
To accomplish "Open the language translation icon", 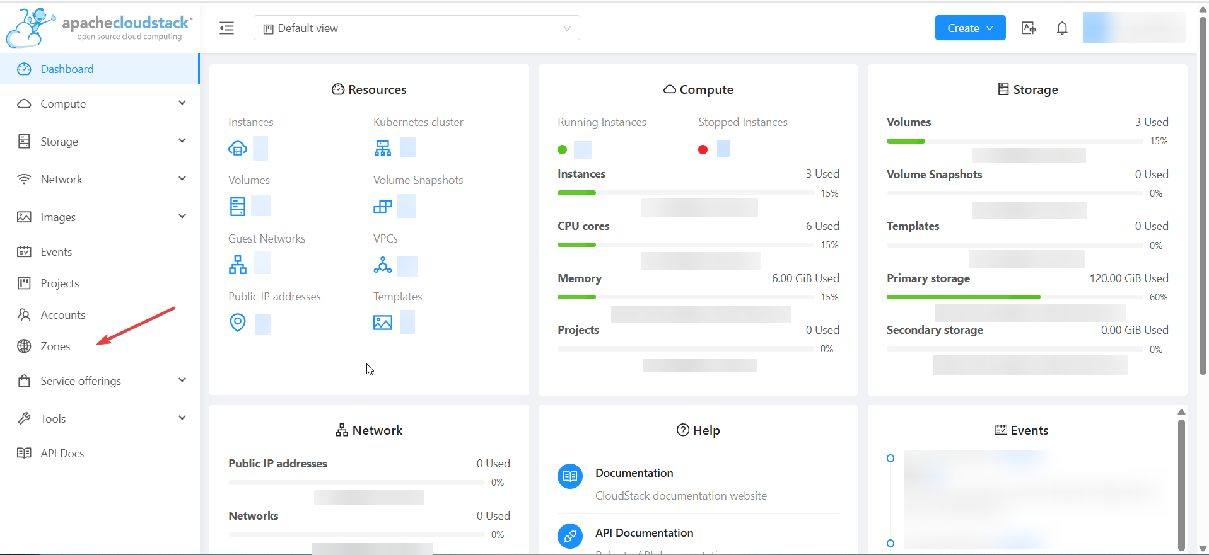I will click(1029, 28).
